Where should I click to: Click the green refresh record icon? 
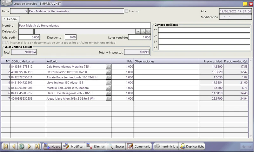coord(21,146)
